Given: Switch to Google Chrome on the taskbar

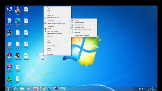Looking at the screenshot, I should click(x=43, y=89).
